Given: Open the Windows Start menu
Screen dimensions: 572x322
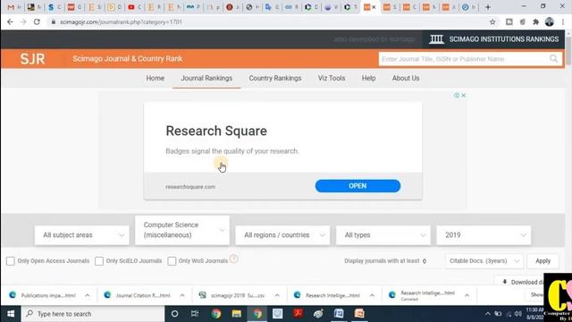Looking at the screenshot, I should 11,314.
